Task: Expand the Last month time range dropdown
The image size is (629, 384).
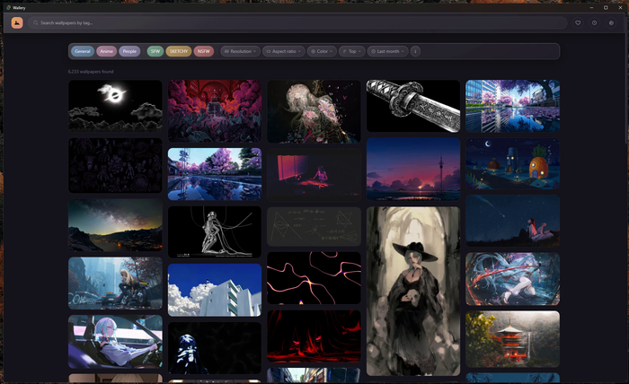Action: (387, 51)
